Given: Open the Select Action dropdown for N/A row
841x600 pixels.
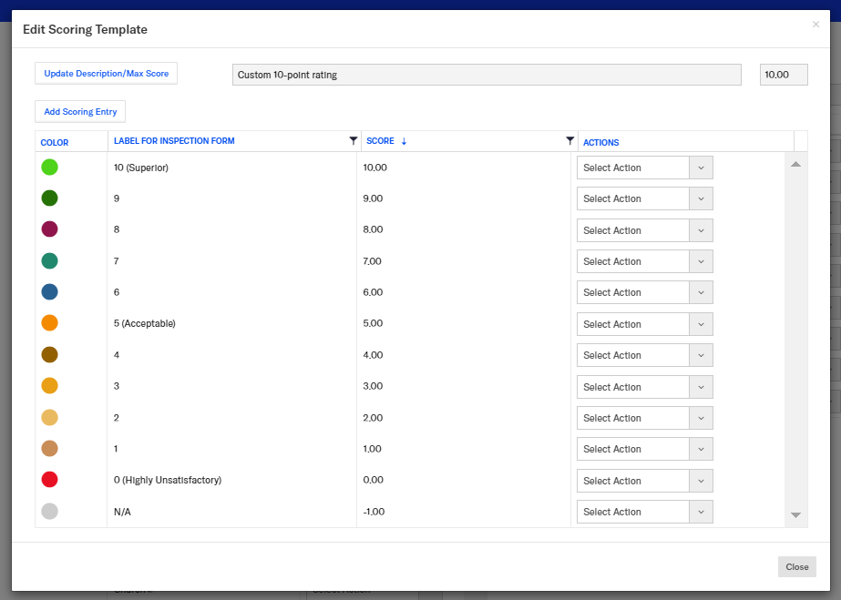Looking at the screenshot, I should (x=644, y=512).
